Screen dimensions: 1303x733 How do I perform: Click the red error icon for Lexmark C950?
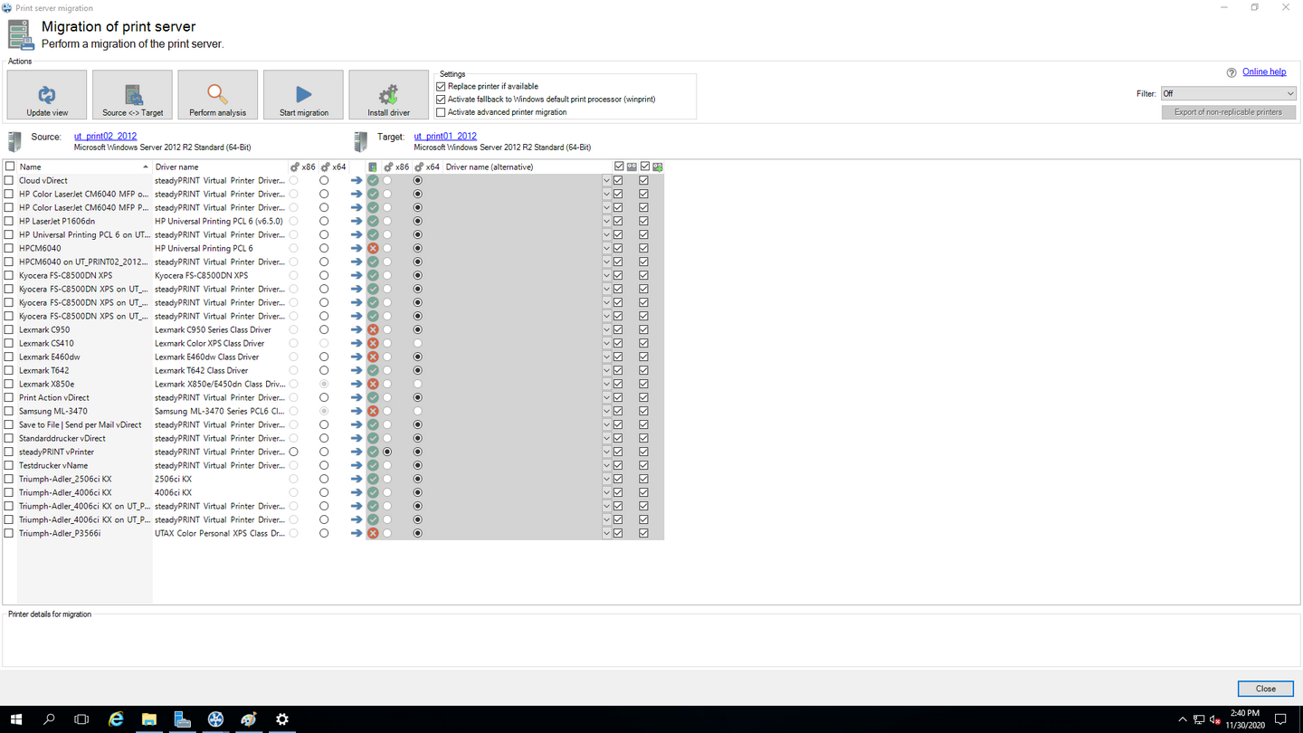point(373,329)
